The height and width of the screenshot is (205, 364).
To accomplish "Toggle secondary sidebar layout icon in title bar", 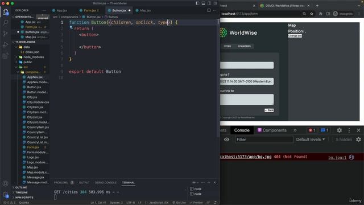I will [209, 3].
